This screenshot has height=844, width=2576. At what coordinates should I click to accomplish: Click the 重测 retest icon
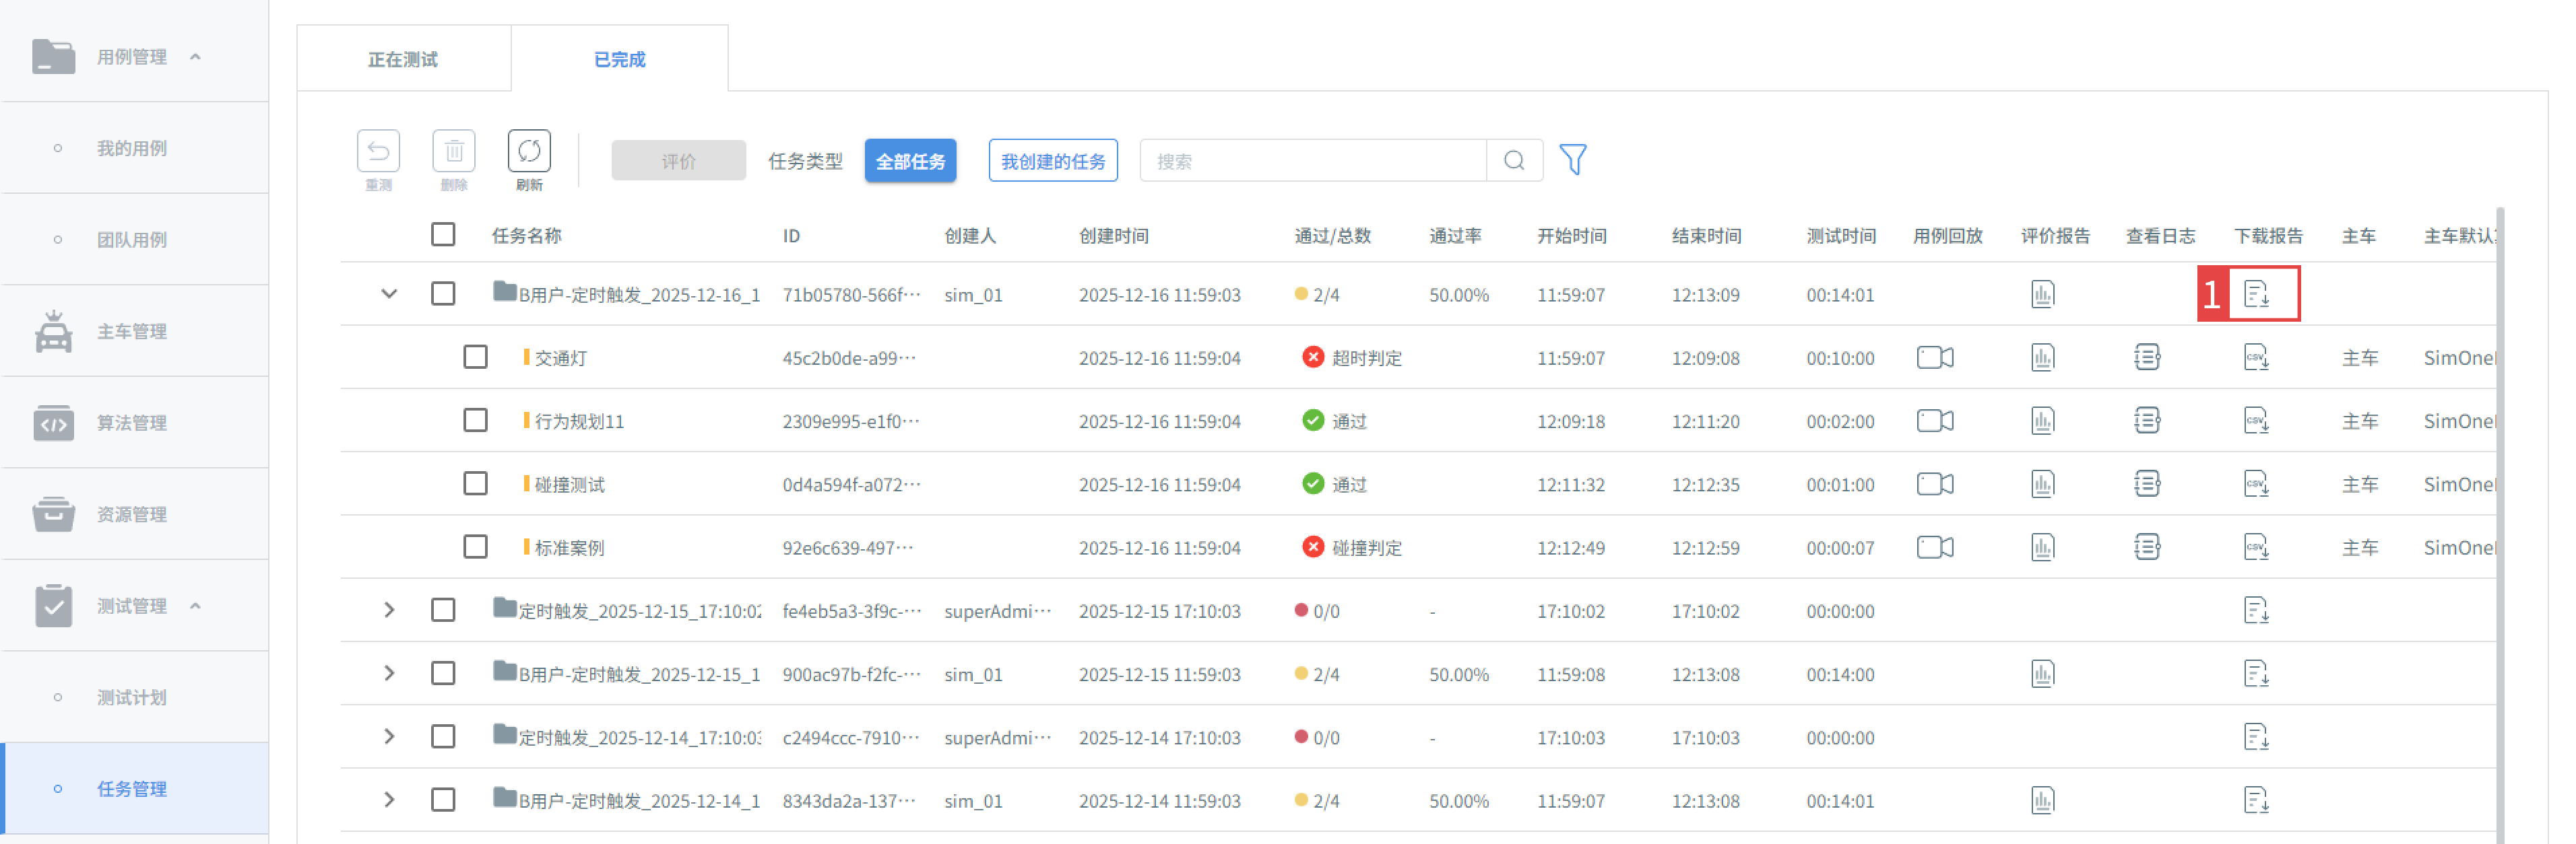378,151
